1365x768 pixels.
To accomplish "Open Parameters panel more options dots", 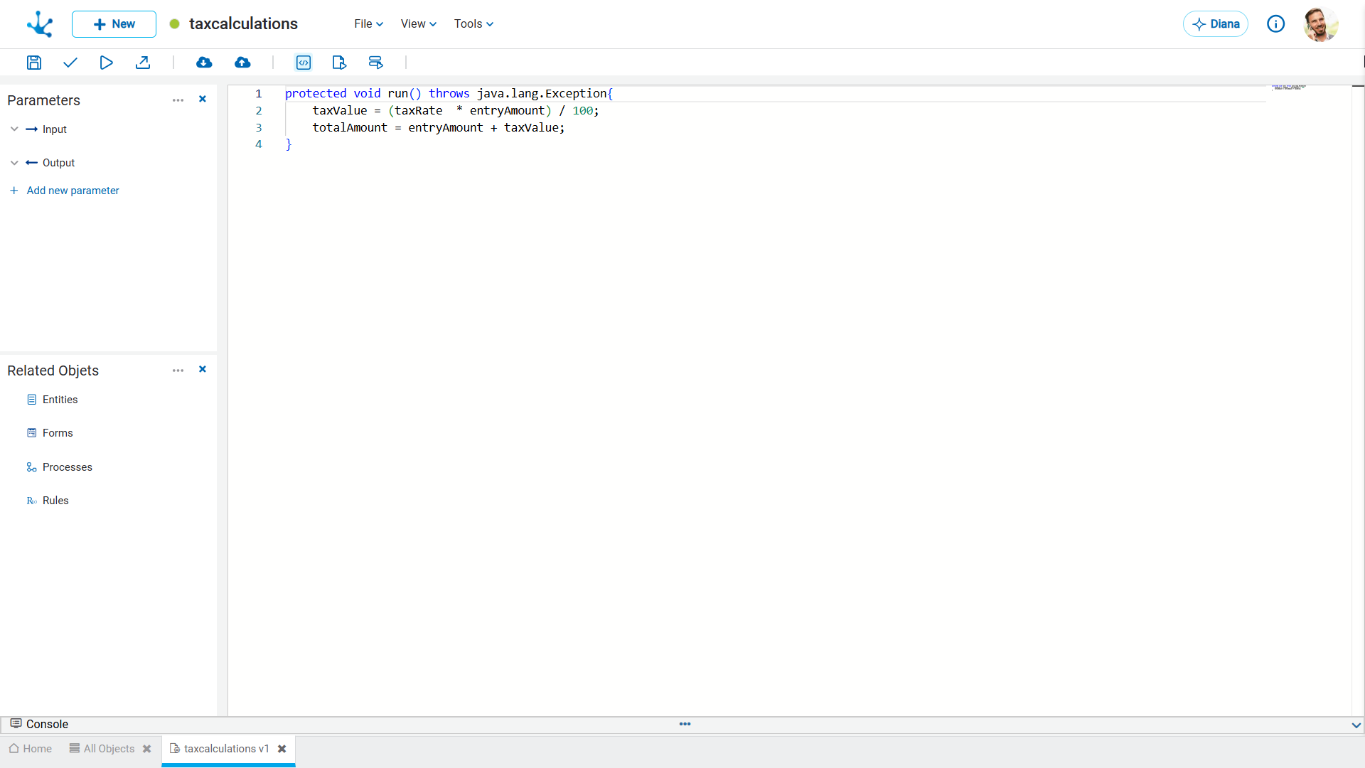I will pyautogui.click(x=178, y=100).
